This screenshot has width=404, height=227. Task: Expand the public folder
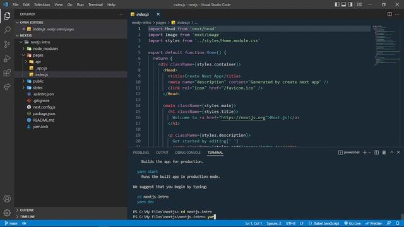pyautogui.click(x=23, y=81)
